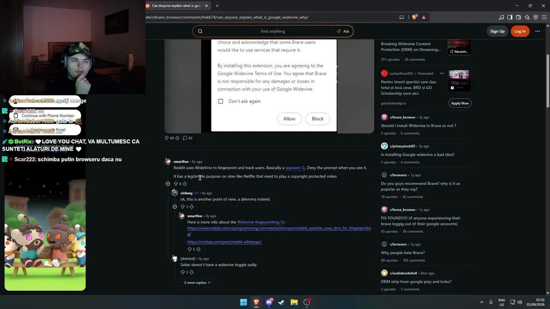Upvote smartfon's reply with 5 votes

click(189, 249)
